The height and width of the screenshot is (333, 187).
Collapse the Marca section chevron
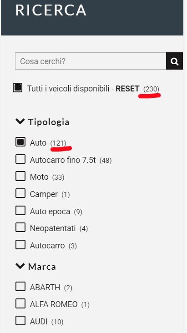tap(20, 266)
